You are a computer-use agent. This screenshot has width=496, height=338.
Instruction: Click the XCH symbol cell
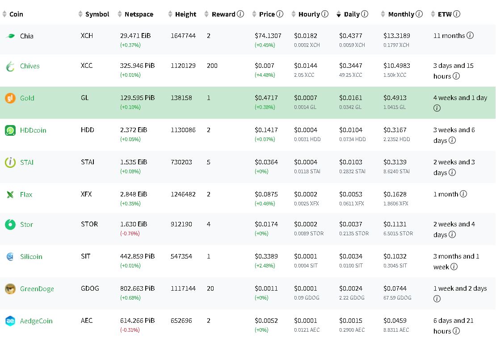[87, 36]
